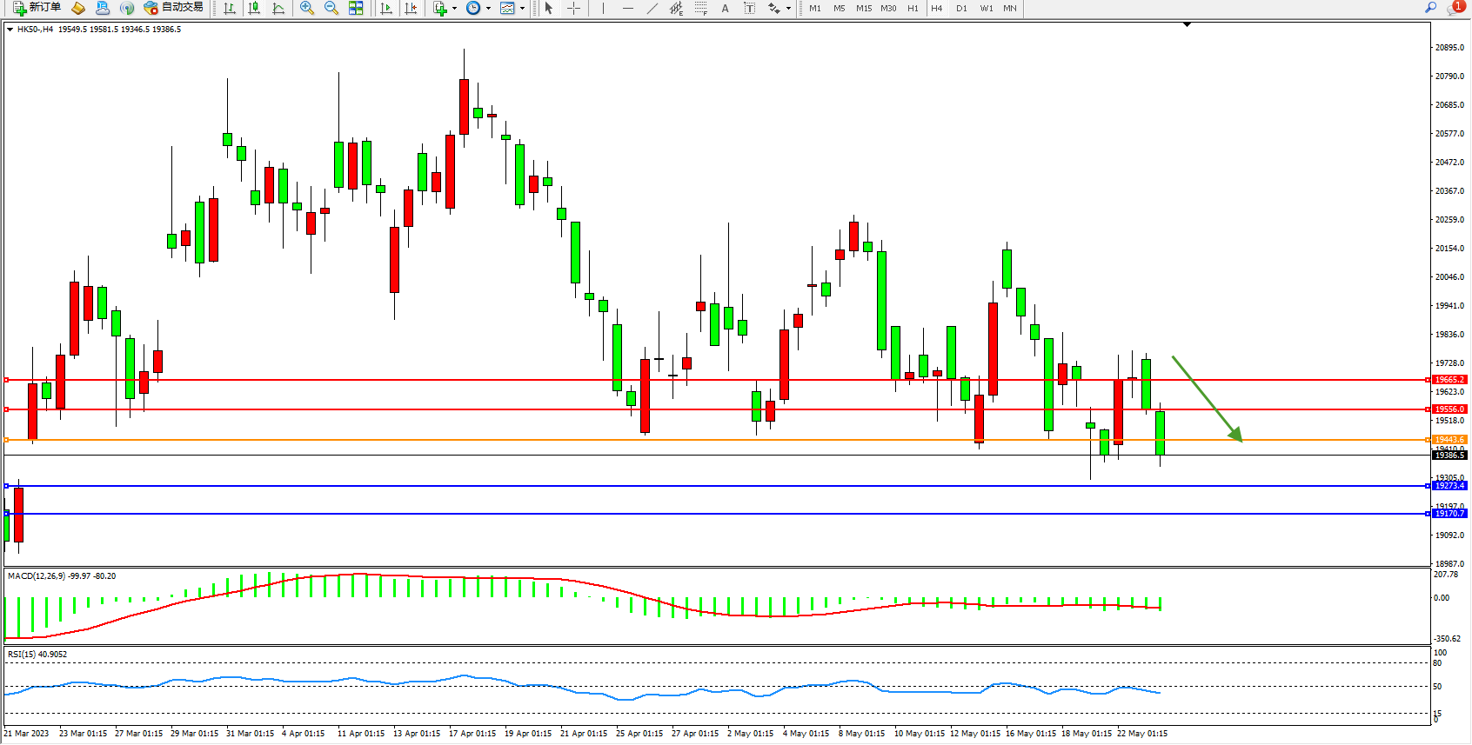Switch chart to line chart mode

pos(278,8)
